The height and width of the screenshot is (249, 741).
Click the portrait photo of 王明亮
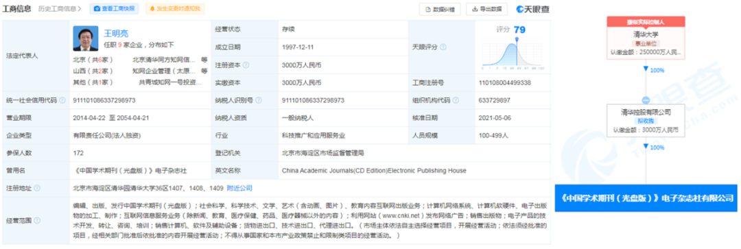tap(86, 38)
